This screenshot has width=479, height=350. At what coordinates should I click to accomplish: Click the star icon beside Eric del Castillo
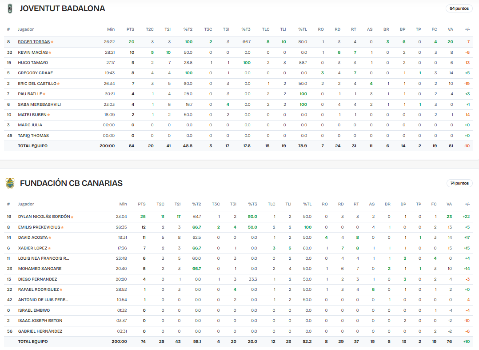59,84
